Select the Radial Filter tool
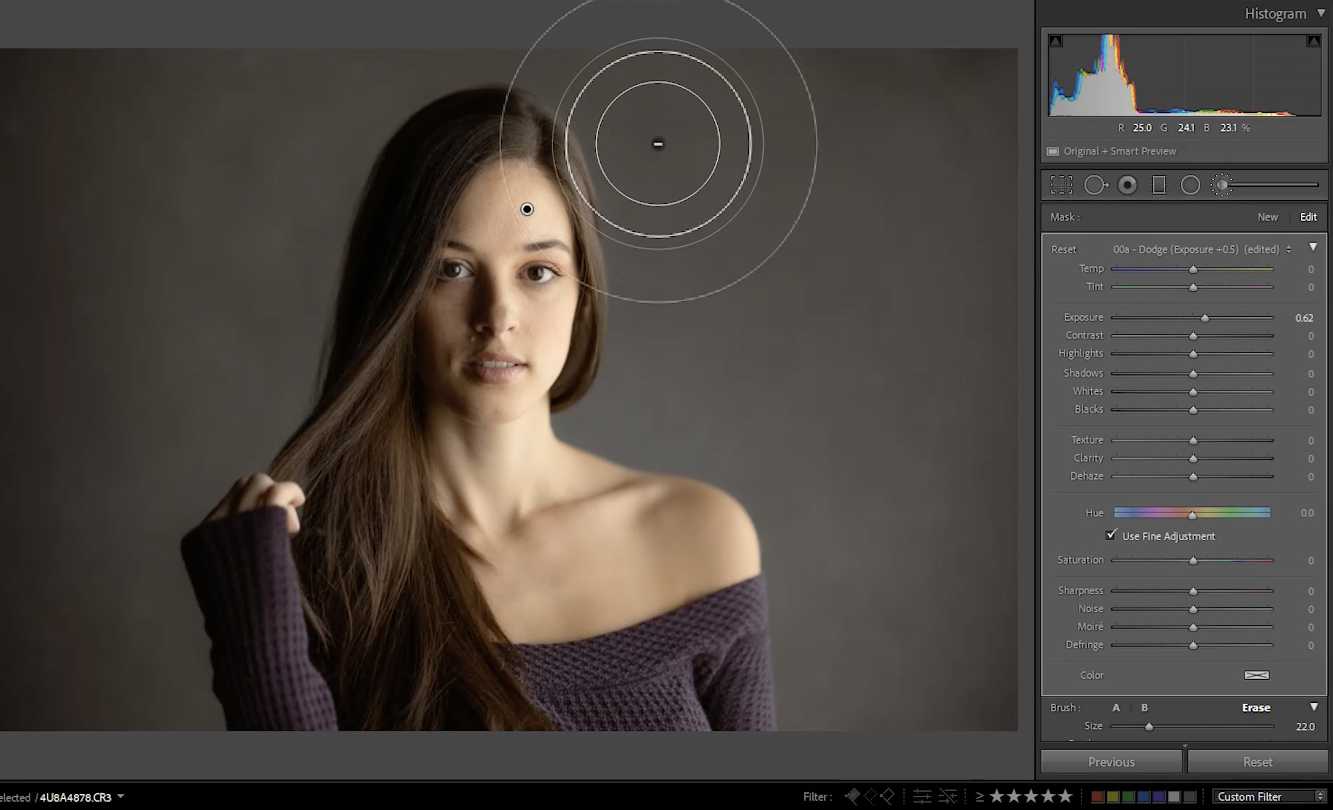Image resolution: width=1333 pixels, height=810 pixels. coord(1191,185)
